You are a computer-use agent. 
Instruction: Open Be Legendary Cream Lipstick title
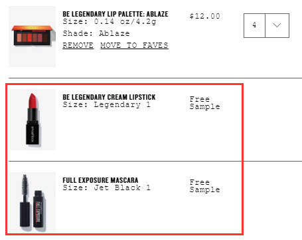(x=109, y=97)
